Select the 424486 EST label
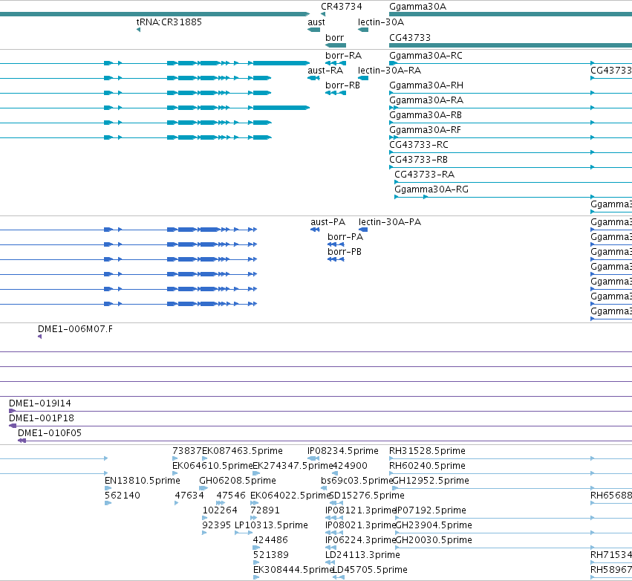 pos(270,540)
